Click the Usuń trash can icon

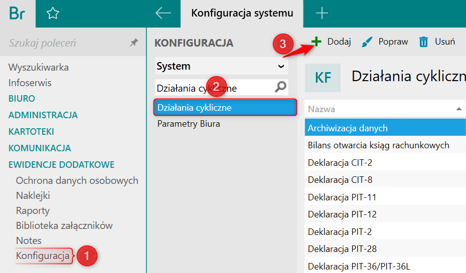[423, 42]
